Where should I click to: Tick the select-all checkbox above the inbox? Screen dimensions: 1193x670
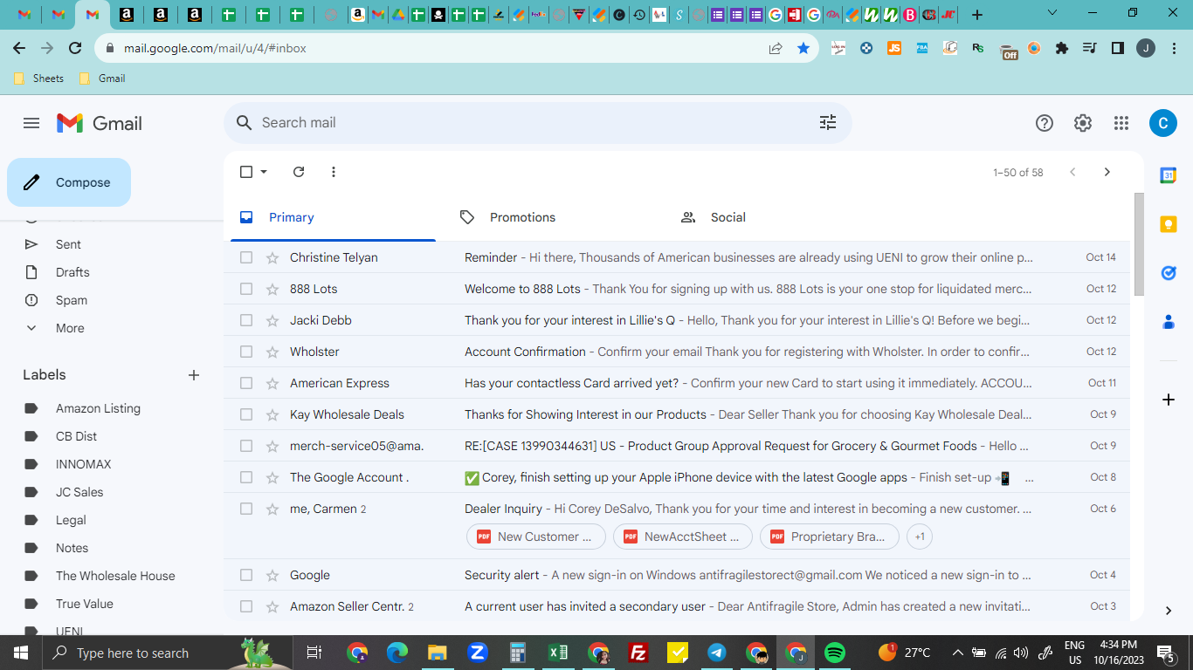pos(246,172)
